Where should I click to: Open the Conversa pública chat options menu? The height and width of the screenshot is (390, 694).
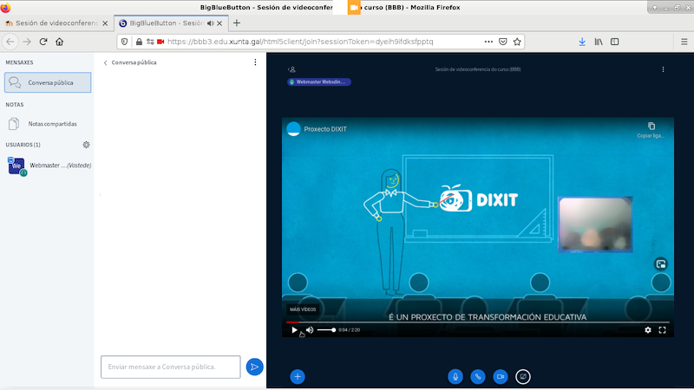pyautogui.click(x=255, y=62)
